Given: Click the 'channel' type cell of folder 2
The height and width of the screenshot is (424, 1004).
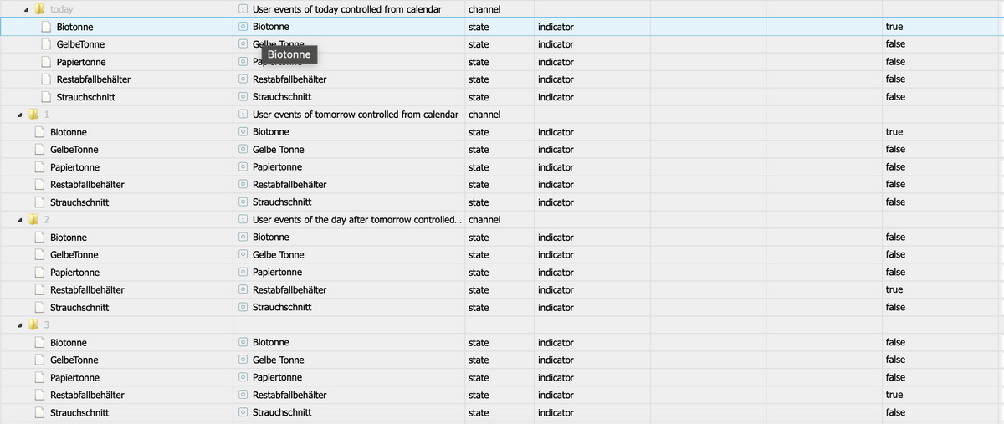Looking at the screenshot, I should 484,219.
